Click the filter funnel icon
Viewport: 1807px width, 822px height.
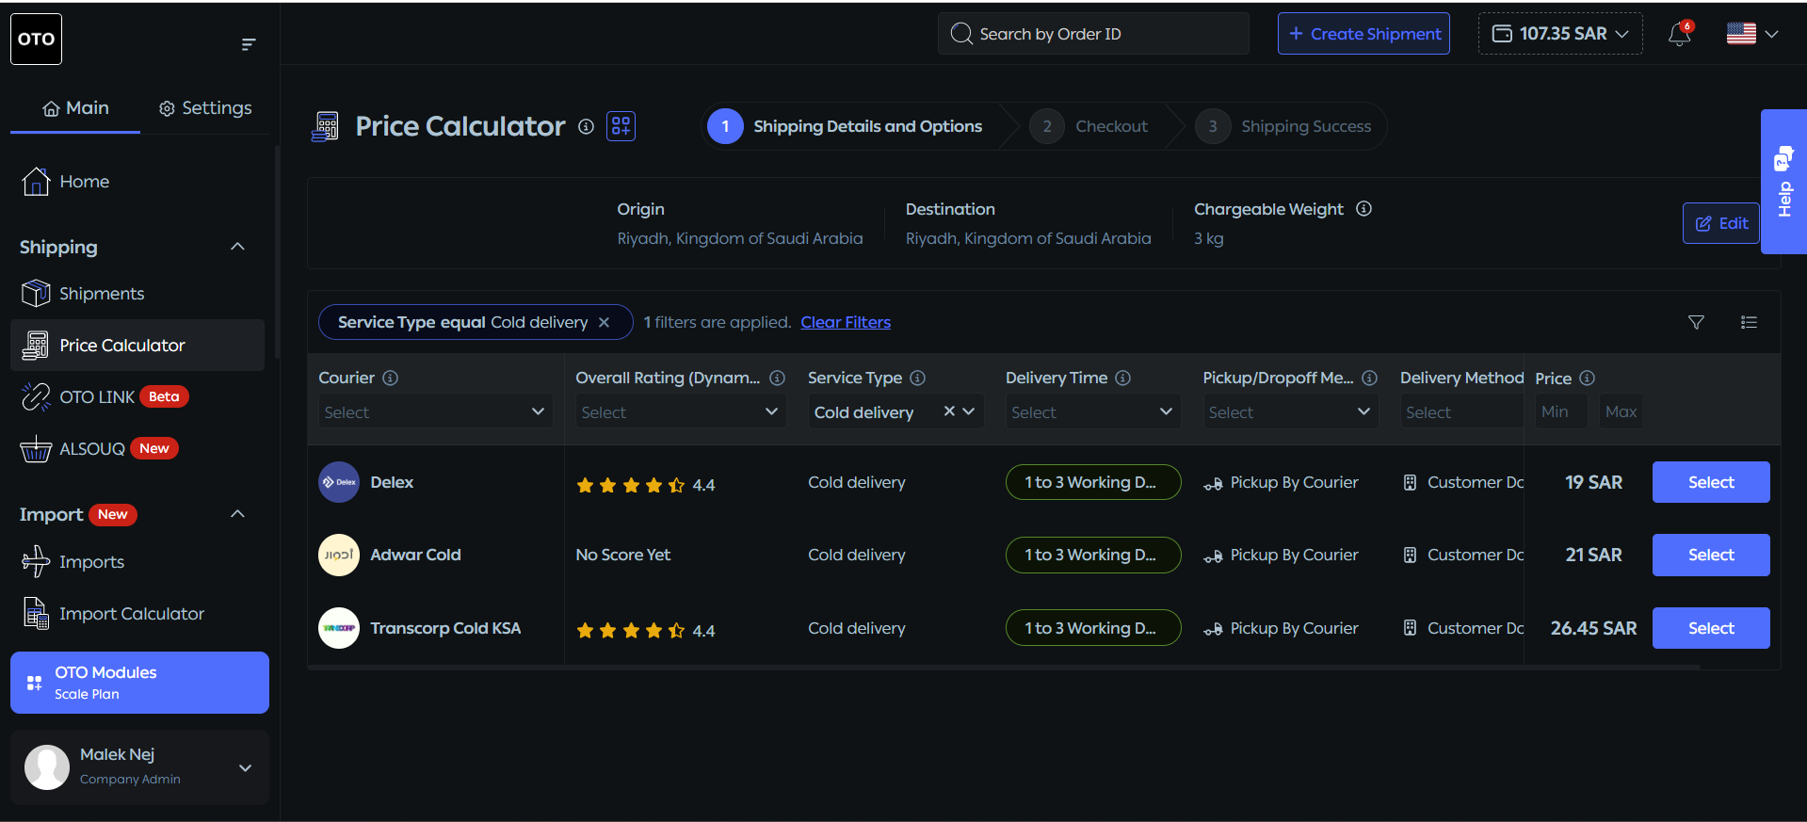1696,322
